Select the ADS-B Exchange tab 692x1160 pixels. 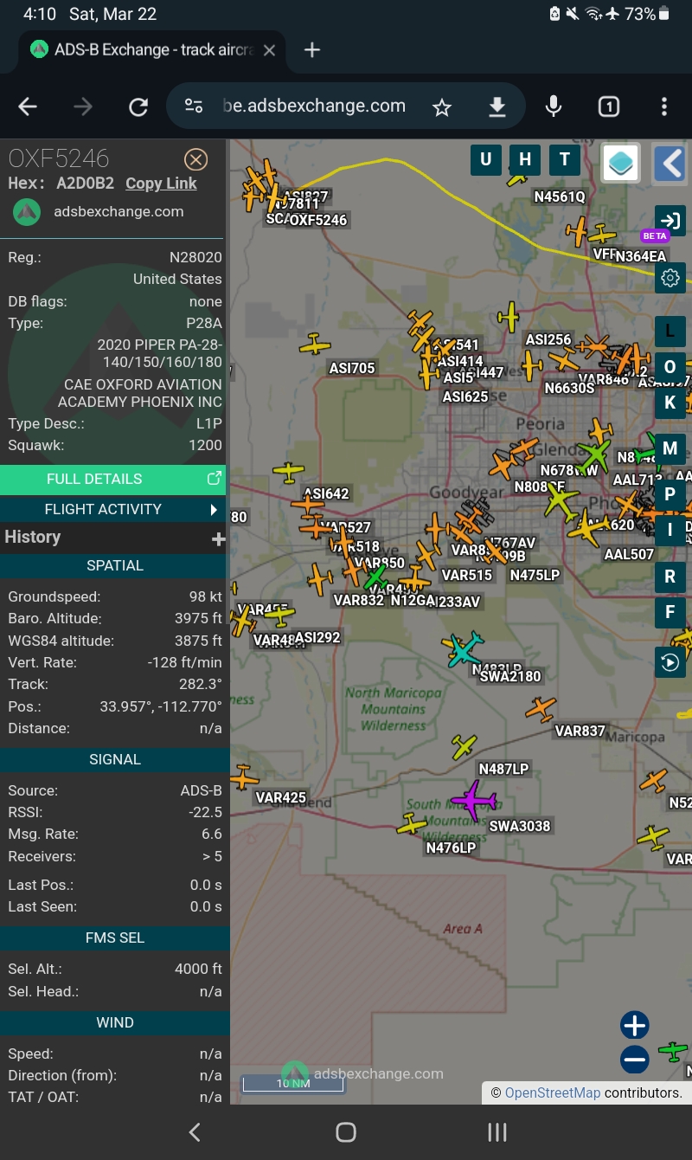click(x=151, y=50)
